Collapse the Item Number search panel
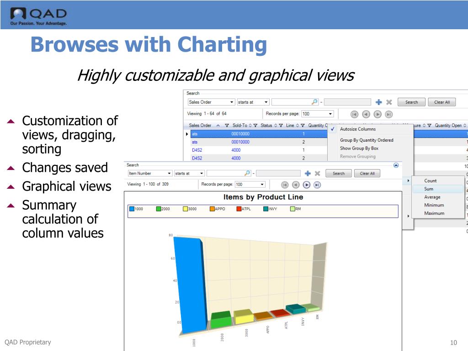468x351 pixels. pos(396,165)
